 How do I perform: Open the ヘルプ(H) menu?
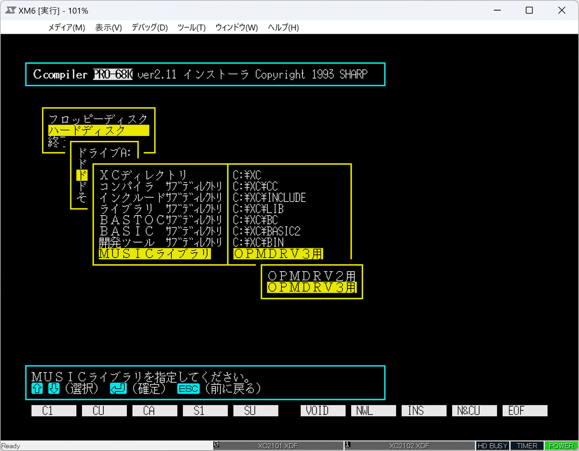(x=283, y=27)
